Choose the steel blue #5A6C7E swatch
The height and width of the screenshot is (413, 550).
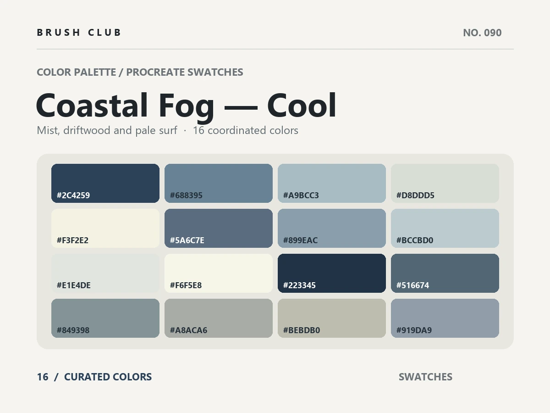click(219, 228)
